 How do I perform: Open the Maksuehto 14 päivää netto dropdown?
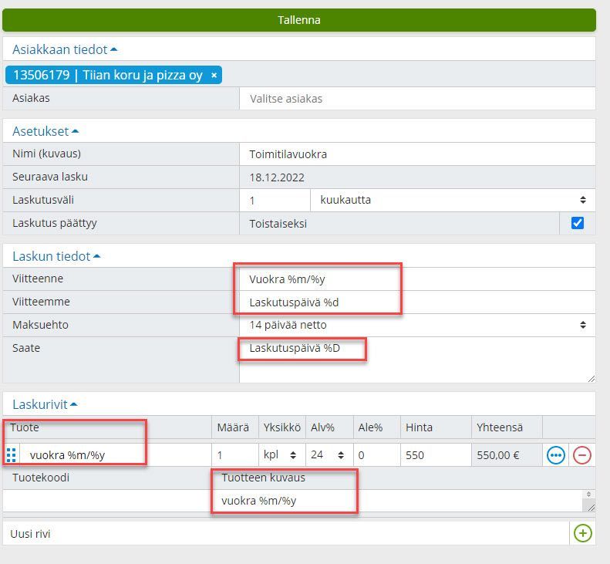coord(417,325)
